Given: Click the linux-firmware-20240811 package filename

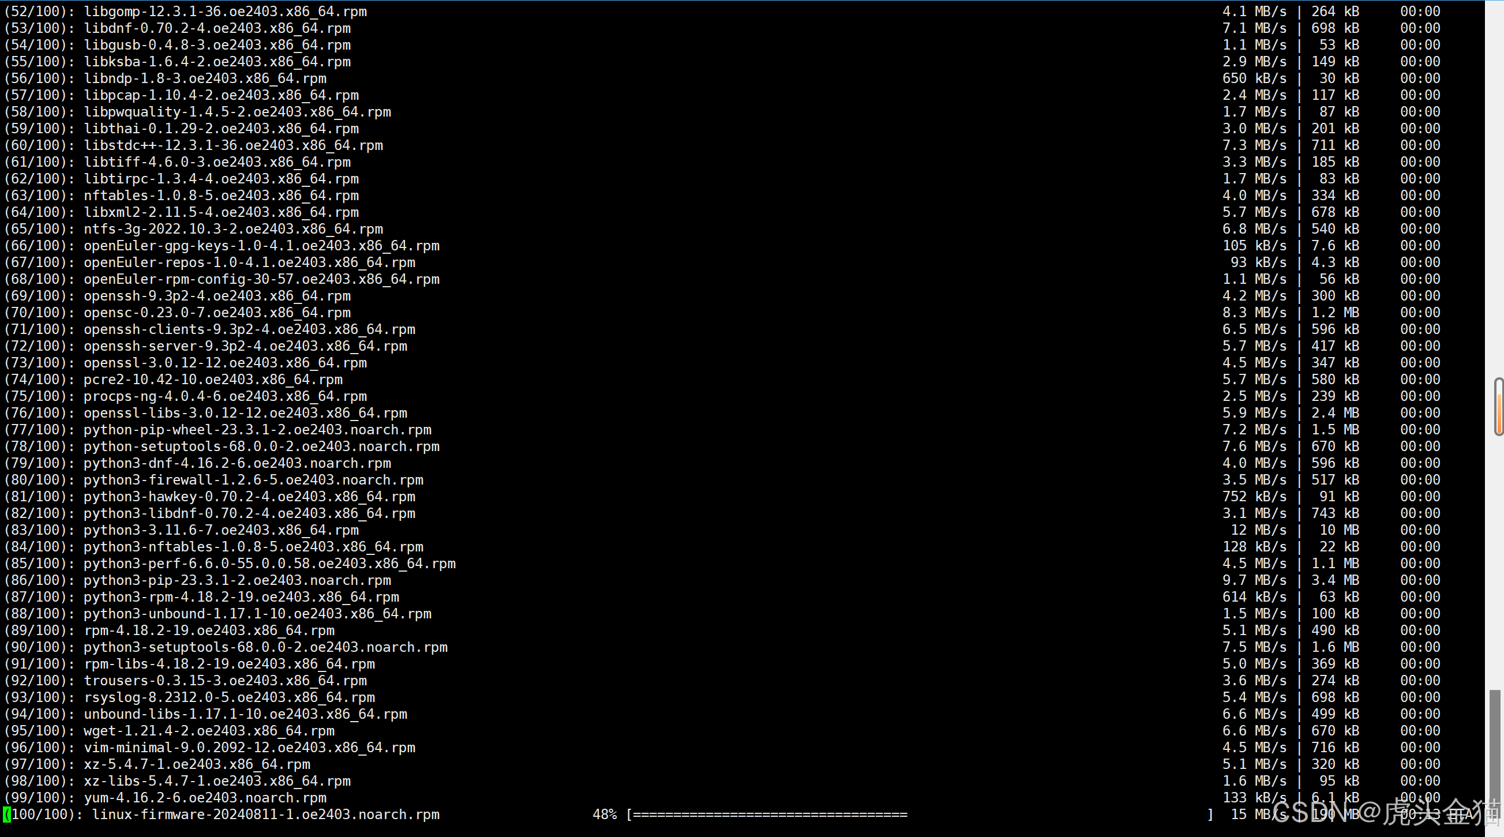Looking at the screenshot, I should click(x=265, y=815).
